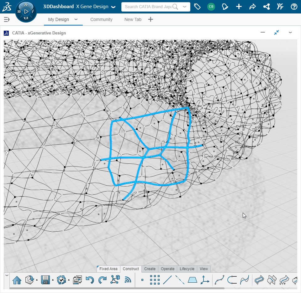Expand the 3DDashboard X Gene Design dropdown
Image resolution: width=301 pixels, height=293 pixels.
[x=114, y=7]
